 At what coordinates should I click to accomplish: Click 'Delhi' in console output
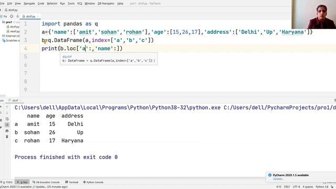pos(76,124)
